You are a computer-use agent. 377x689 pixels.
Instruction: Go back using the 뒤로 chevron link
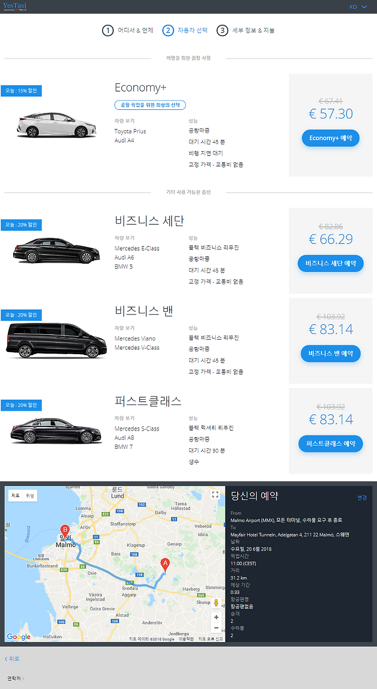[x=12, y=659]
